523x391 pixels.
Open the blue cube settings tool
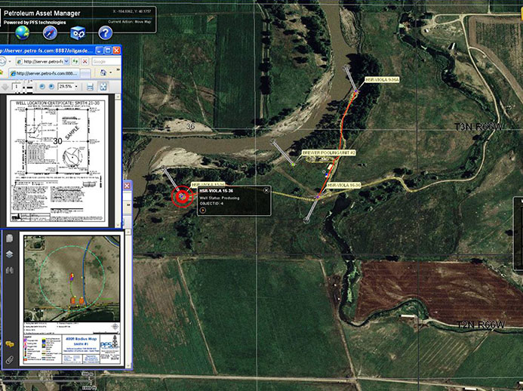[78, 32]
